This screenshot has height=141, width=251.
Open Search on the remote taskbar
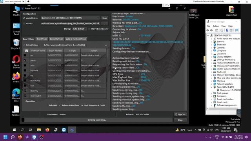click(22, 130)
